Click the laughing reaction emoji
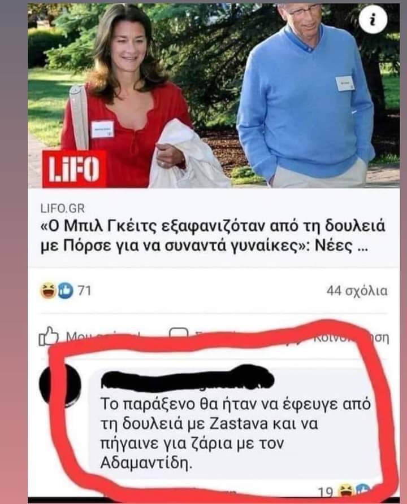Viewport: 407px width, 504px height. click(x=48, y=290)
